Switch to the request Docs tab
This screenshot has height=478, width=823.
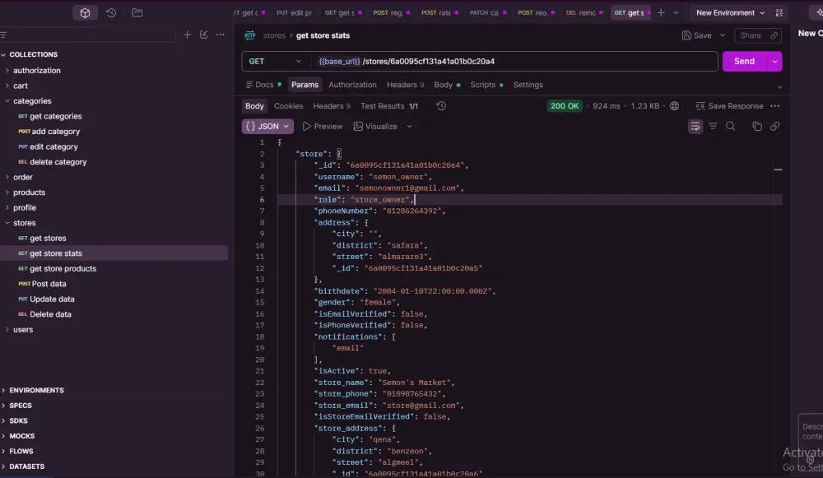[263, 85]
